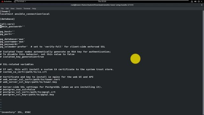Click the pg_database='awx' line
The image size is (204, 115).
(x=12, y=39)
